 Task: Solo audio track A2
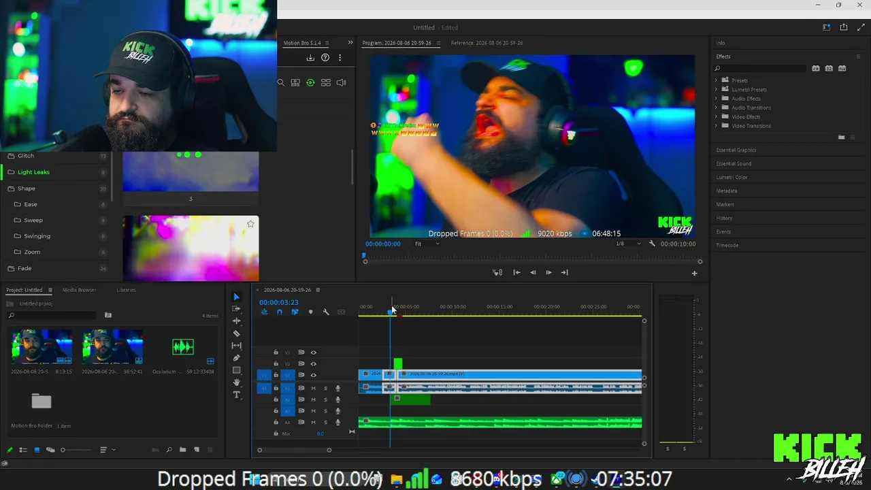(325, 399)
